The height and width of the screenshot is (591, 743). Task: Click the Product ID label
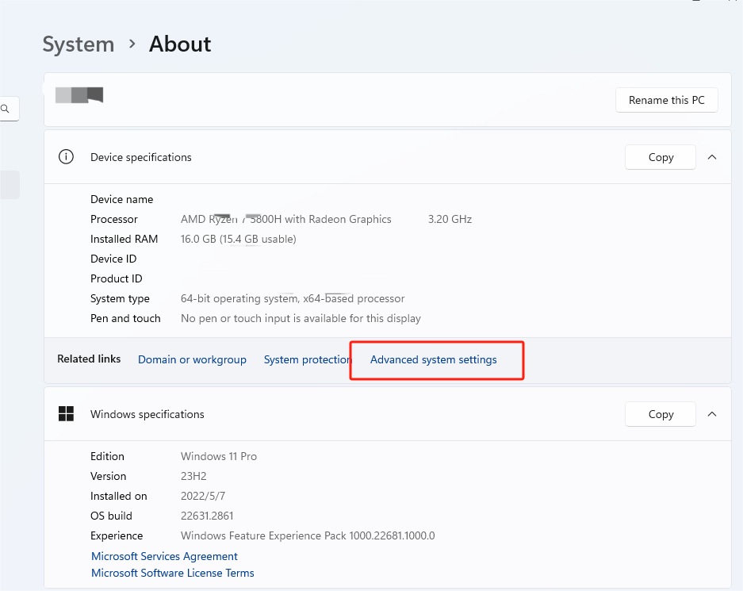coord(116,278)
